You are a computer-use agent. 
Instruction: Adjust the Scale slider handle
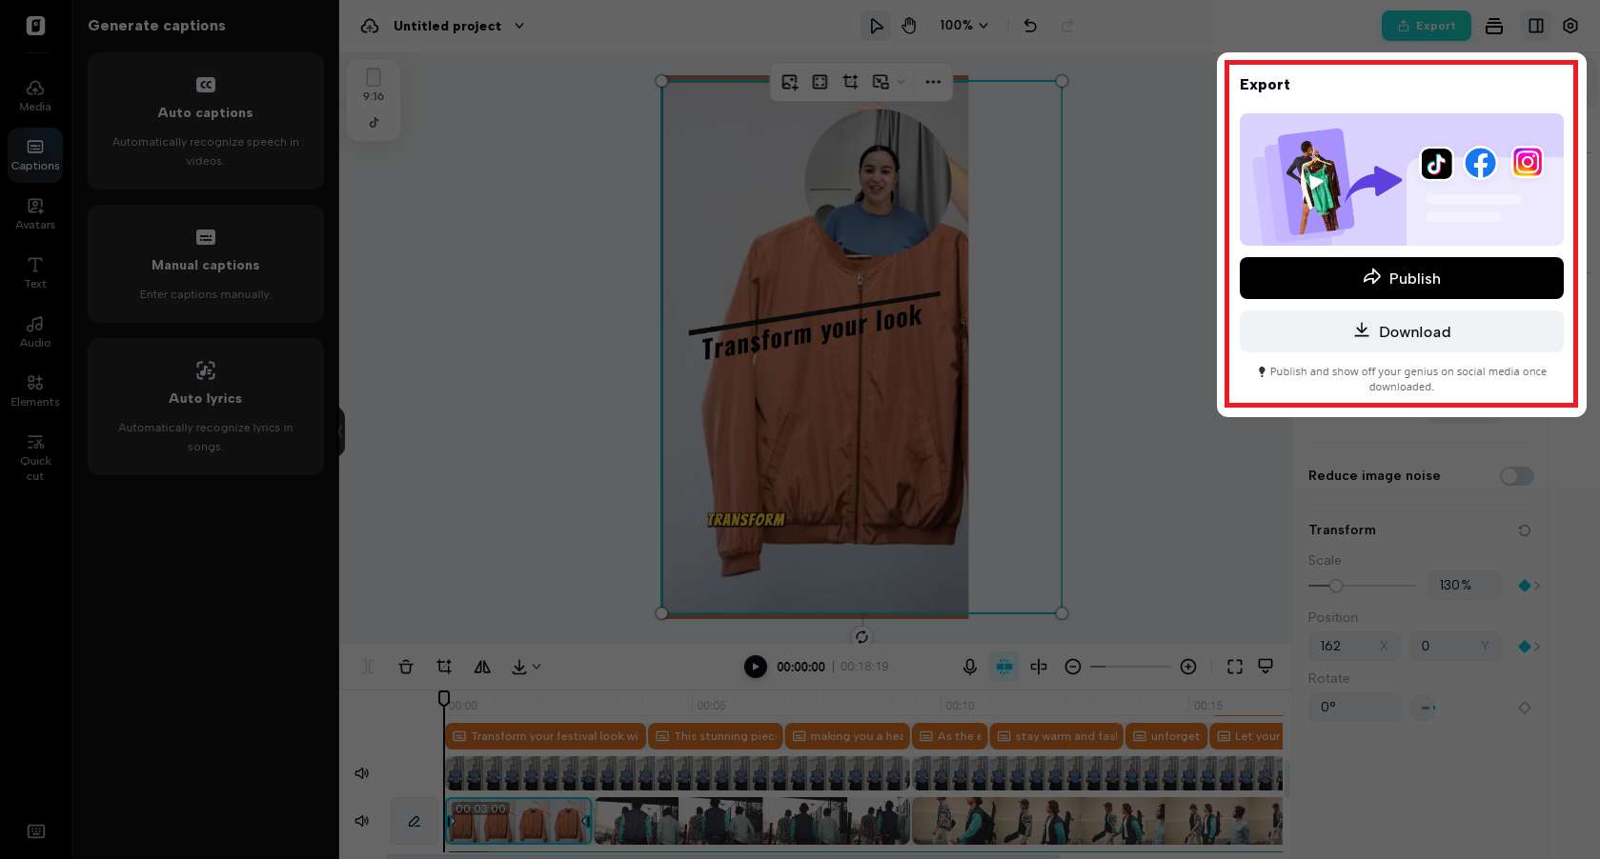tap(1335, 586)
